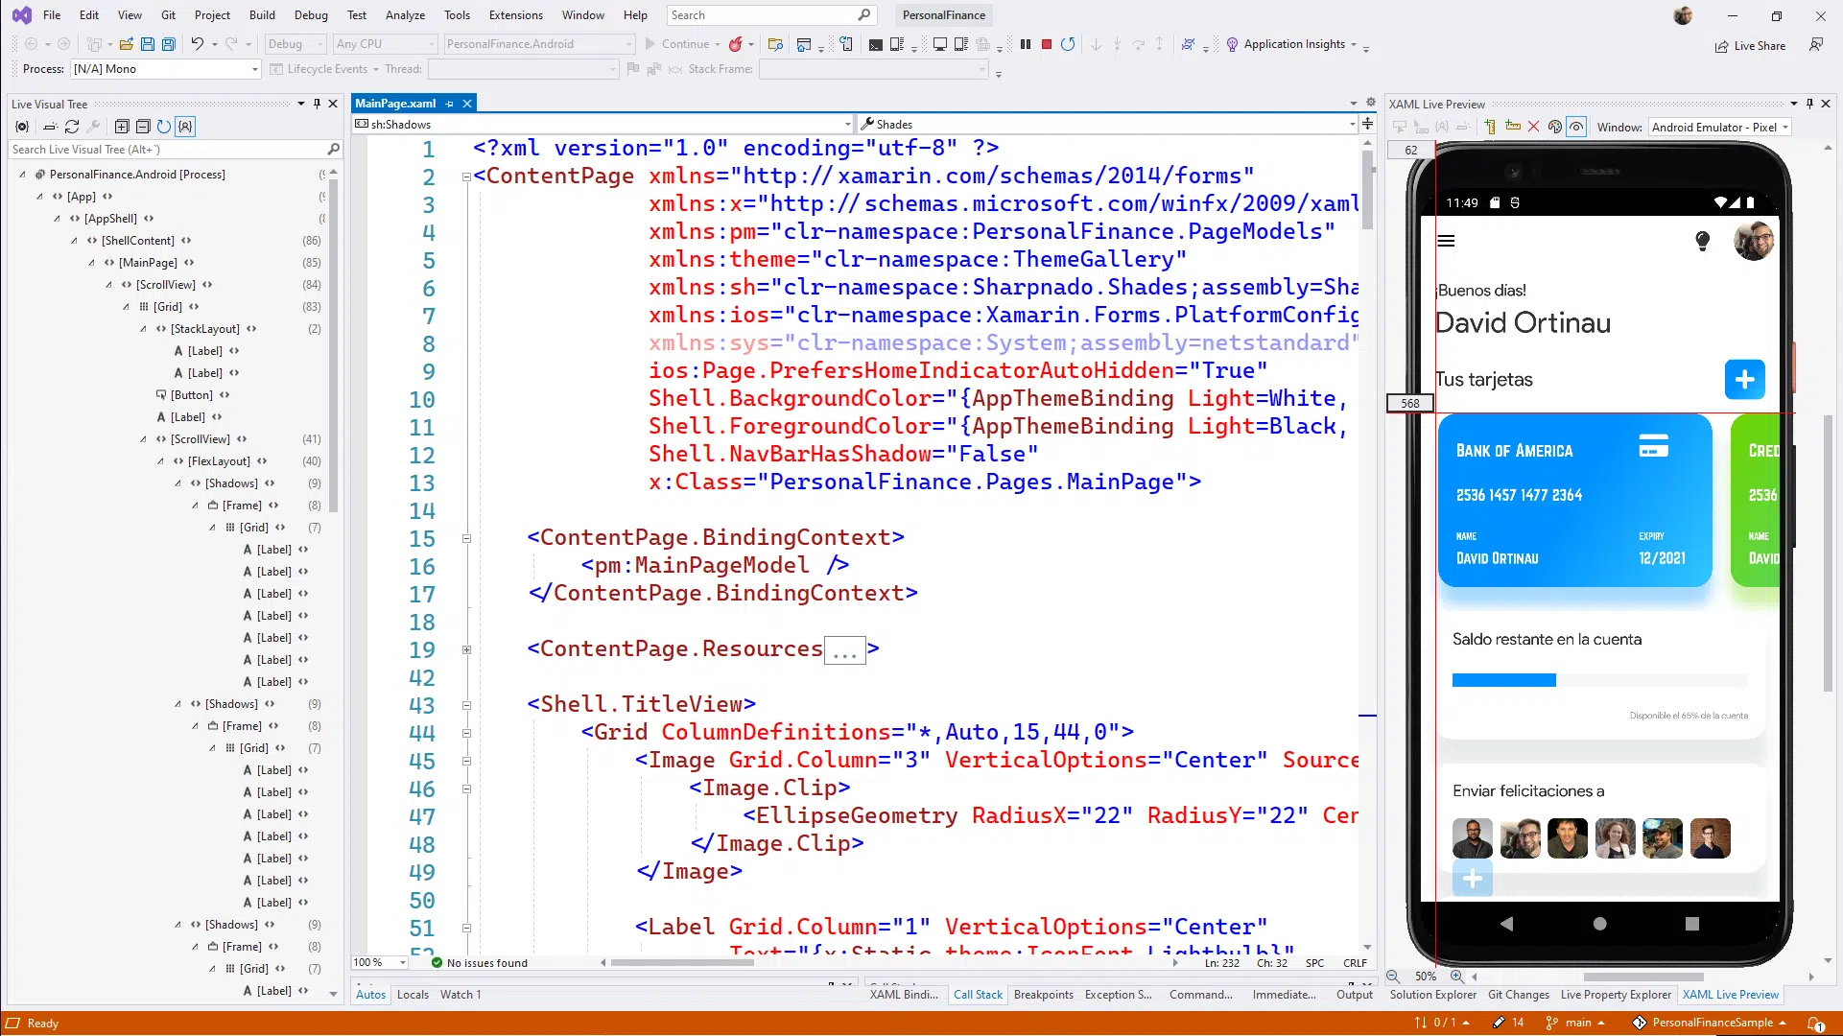1843x1036 pixels.
Task: Click the Live Share icon in toolbar
Action: click(x=1717, y=44)
